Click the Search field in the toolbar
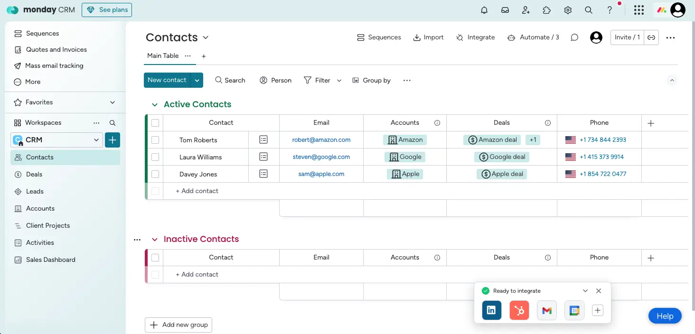 (x=230, y=80)
